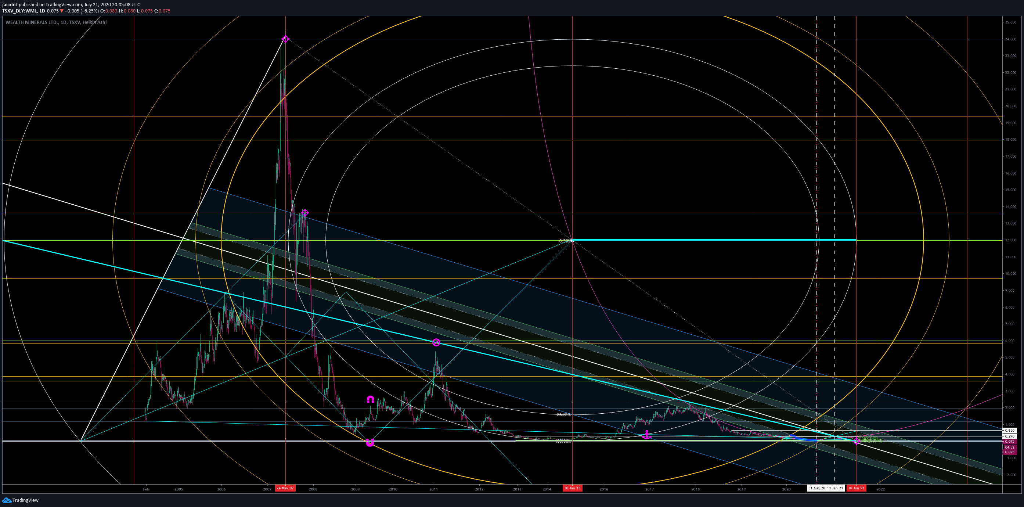Select the pink diamond marker at 30 Jun '21 line

tap(856, 441)
